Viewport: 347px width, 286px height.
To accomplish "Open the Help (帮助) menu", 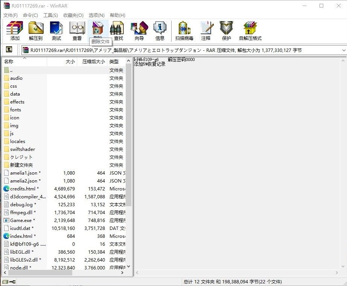I will coord(117,15).
